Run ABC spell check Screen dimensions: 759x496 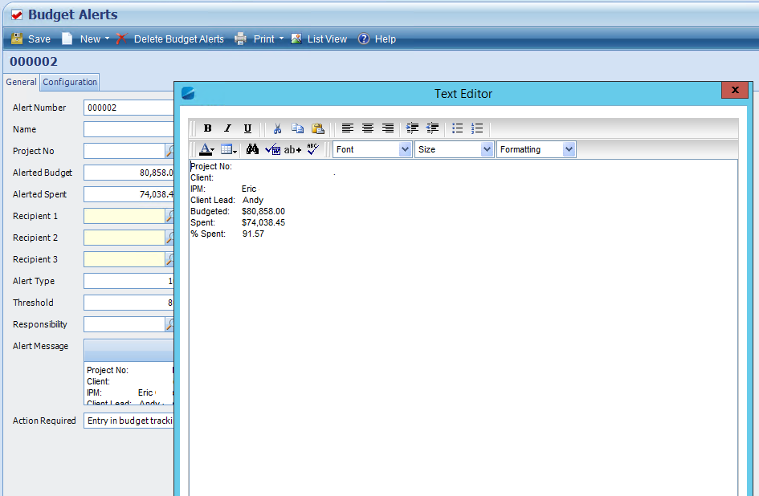(312, 149)
